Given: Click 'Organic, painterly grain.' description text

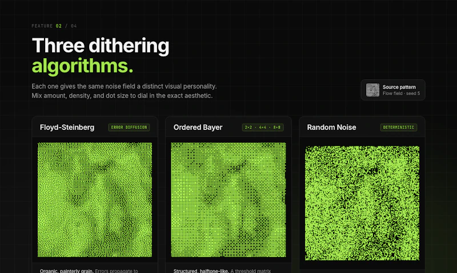Looking at the screenshot, I should (x=67, y=271).
